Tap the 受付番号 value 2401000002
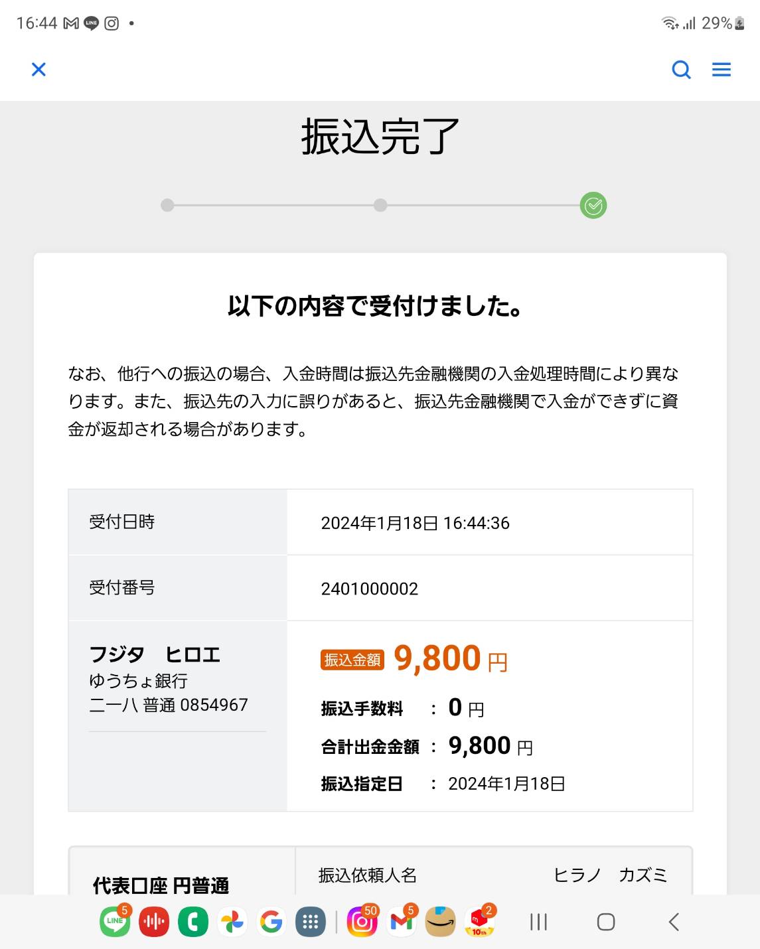The height and width of the screenshot is (949, 760). click(370, 589)
